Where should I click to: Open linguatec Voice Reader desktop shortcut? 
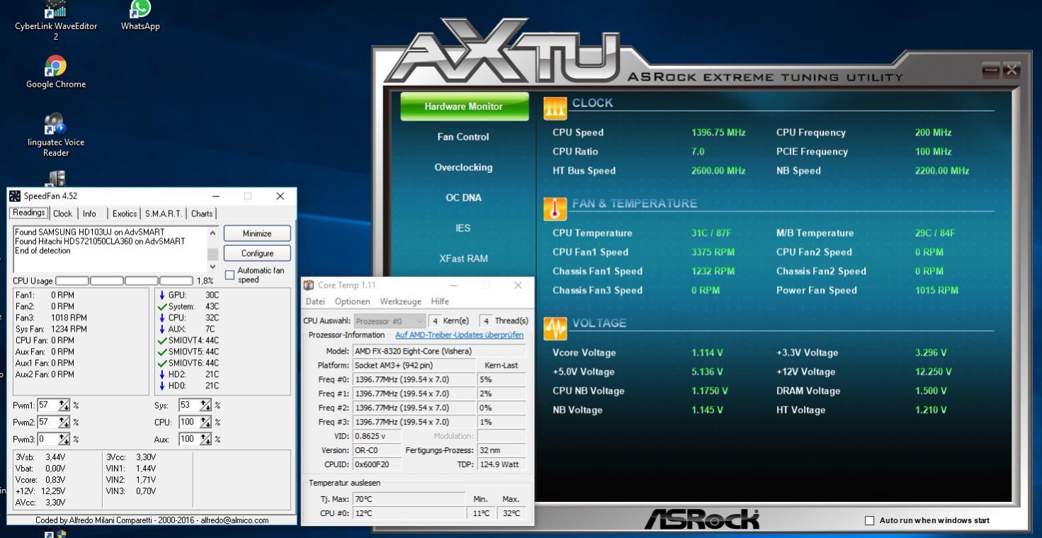(x=56, y=135)
